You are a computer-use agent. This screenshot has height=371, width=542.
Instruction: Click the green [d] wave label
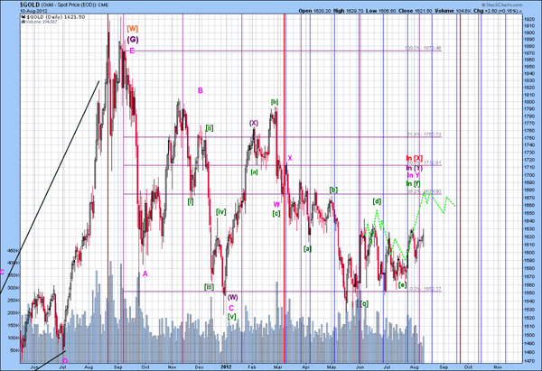pos(377,201)
